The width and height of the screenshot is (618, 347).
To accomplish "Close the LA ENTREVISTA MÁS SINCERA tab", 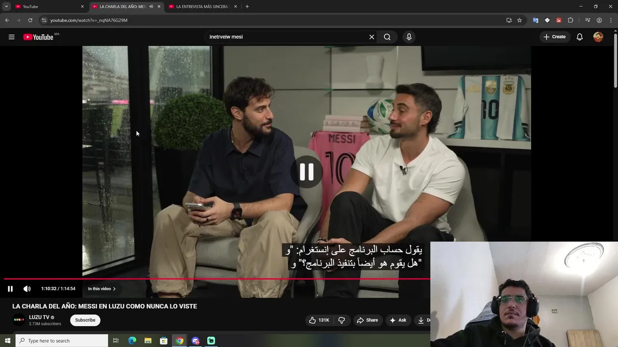I will [236, 7].
